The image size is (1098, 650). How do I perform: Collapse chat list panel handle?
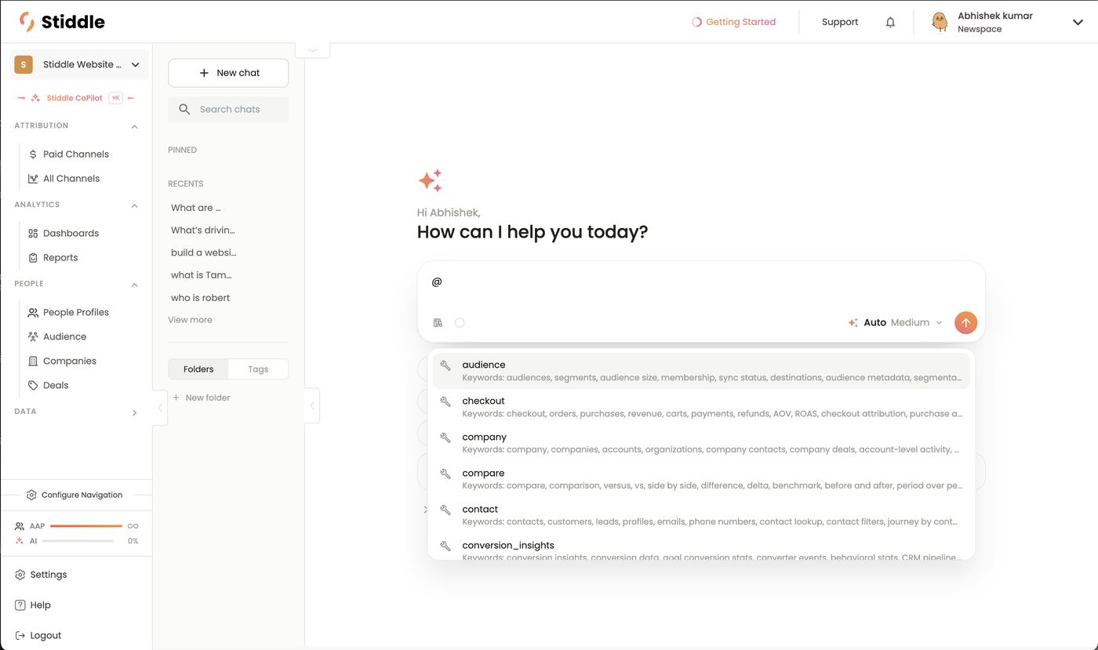click(x=312, y=405)
